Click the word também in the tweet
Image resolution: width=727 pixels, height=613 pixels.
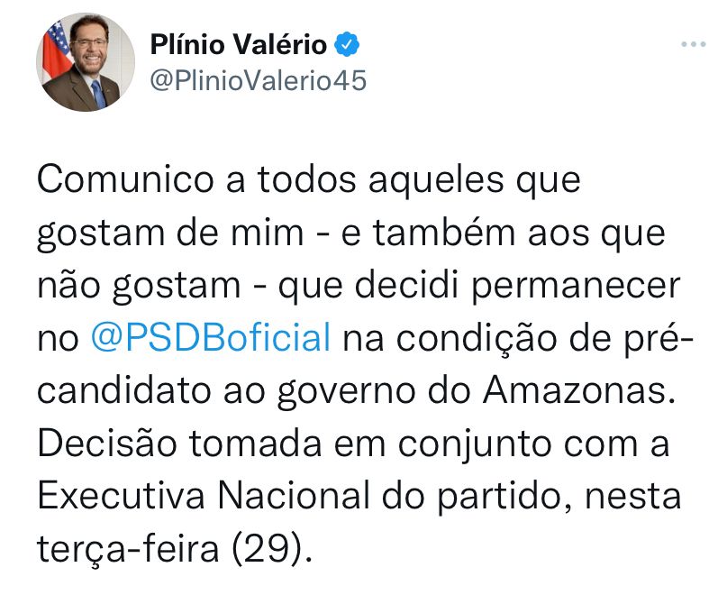coord(444,232)
